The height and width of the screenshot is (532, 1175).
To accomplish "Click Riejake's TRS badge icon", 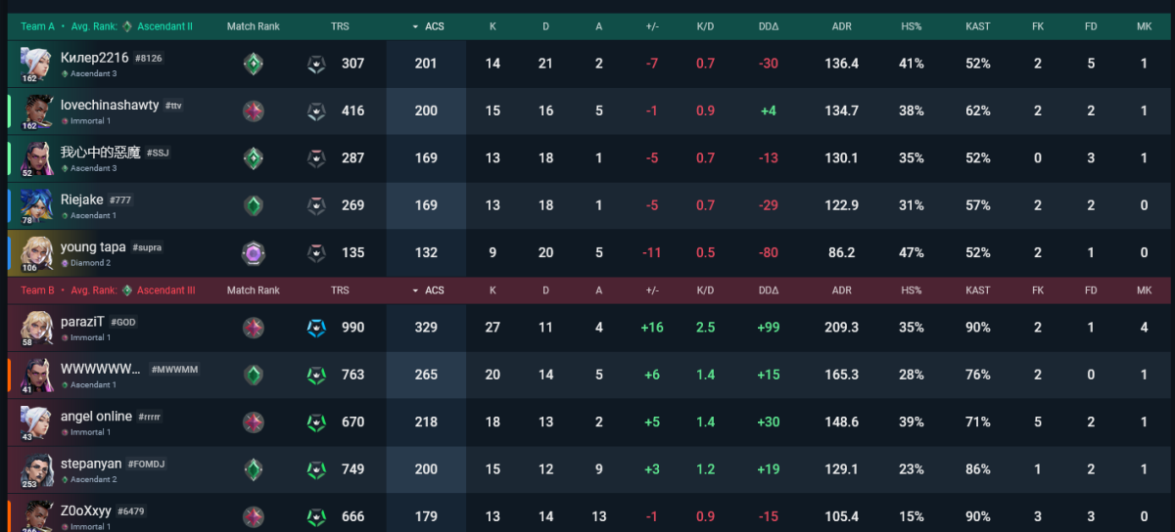I will tap(316, 205).
